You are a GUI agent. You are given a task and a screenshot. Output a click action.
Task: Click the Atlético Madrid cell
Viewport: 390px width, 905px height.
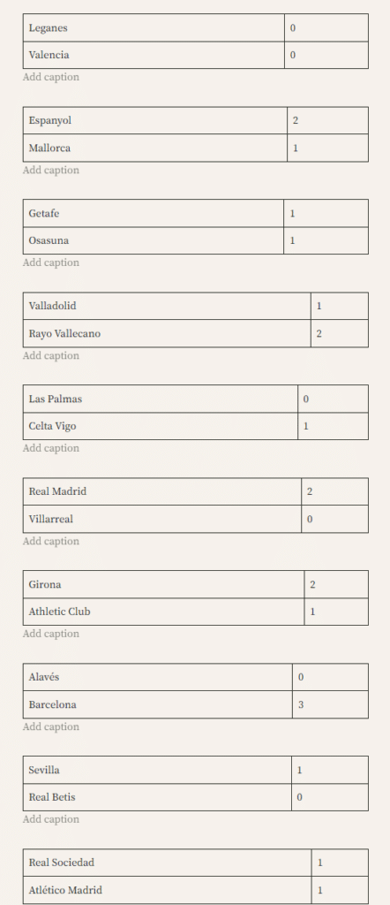(168, 890)
